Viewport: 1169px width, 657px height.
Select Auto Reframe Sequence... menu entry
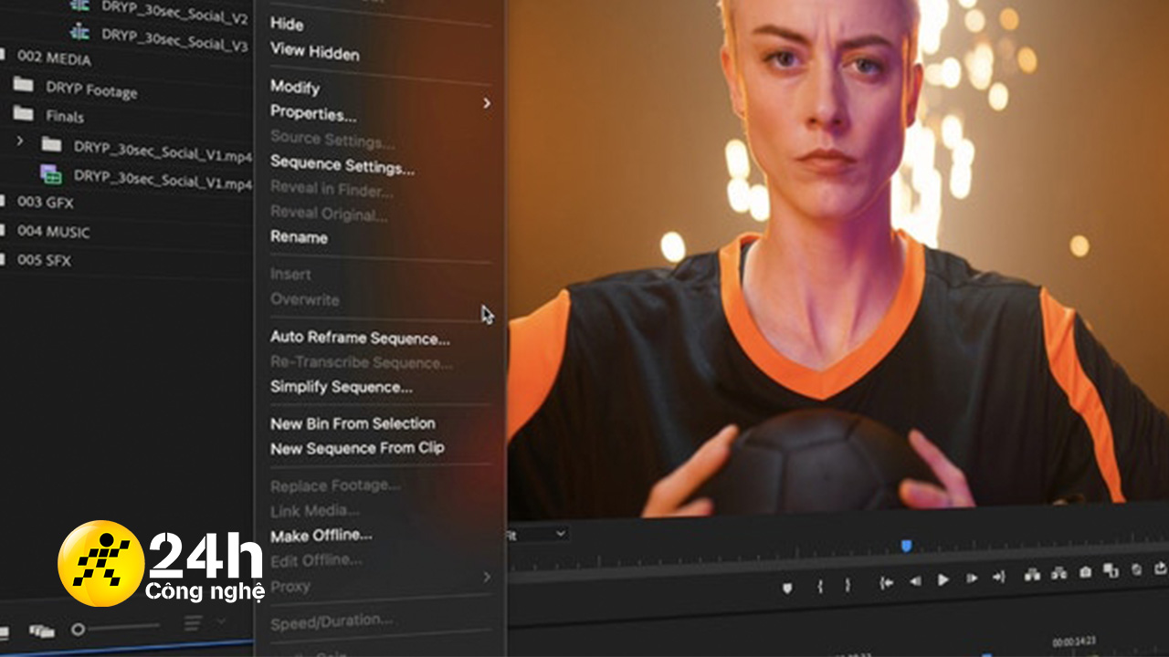coord(360,338)
